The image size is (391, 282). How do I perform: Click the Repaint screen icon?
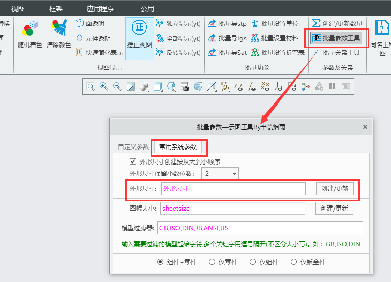coord(131,86)
